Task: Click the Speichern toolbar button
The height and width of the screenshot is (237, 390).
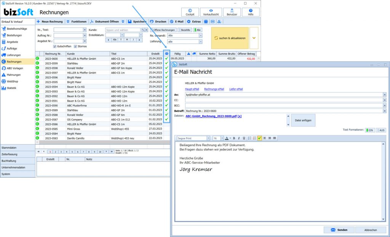Action: [x=137, y=22]
